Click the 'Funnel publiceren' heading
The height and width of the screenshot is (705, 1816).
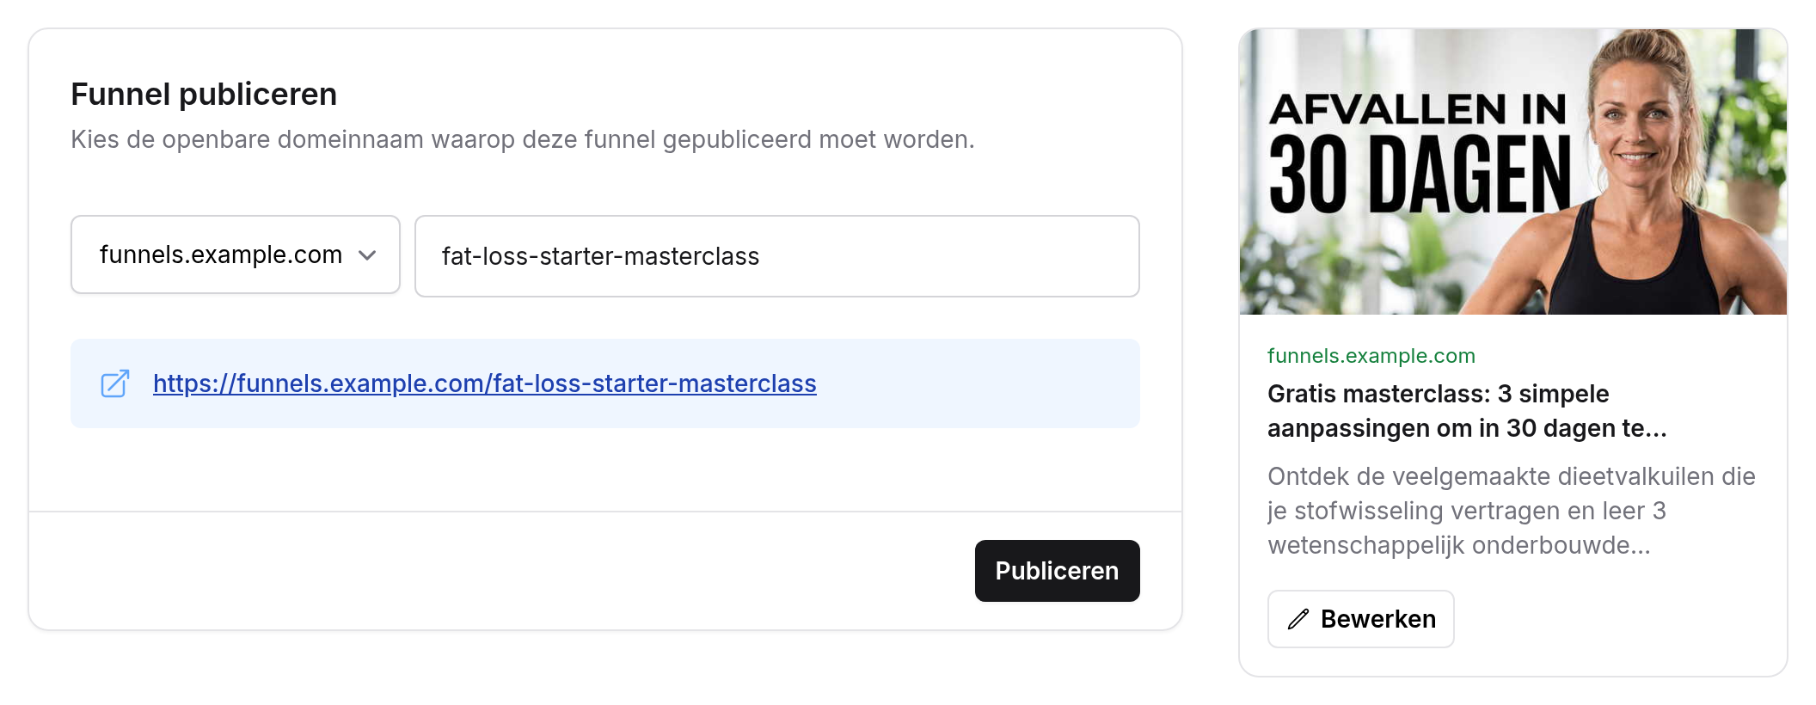[204, 94]
